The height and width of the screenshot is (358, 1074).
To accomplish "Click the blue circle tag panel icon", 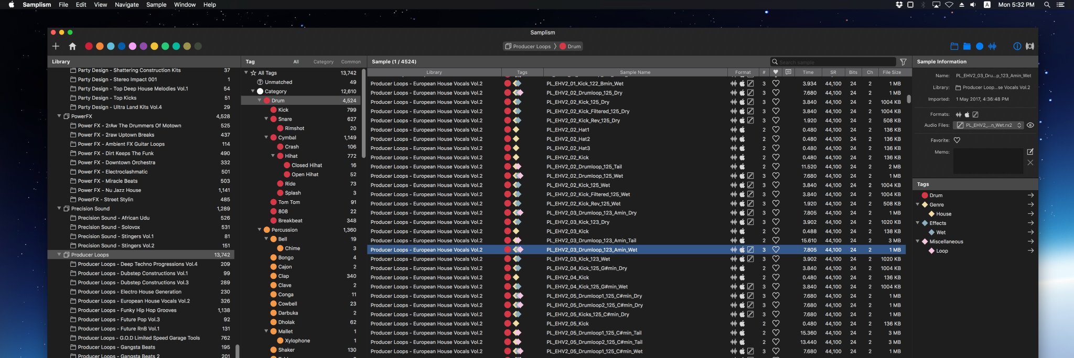I will [x=979, y=46].
